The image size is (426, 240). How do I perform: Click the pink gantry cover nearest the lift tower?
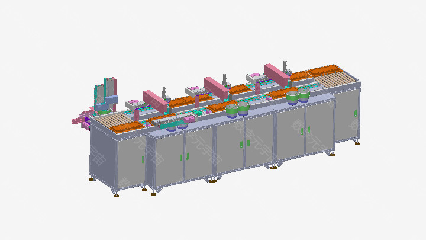point(156,102)
